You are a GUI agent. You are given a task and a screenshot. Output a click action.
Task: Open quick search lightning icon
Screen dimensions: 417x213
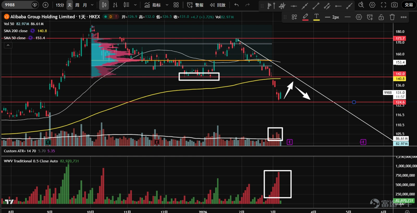click(361, 5)
